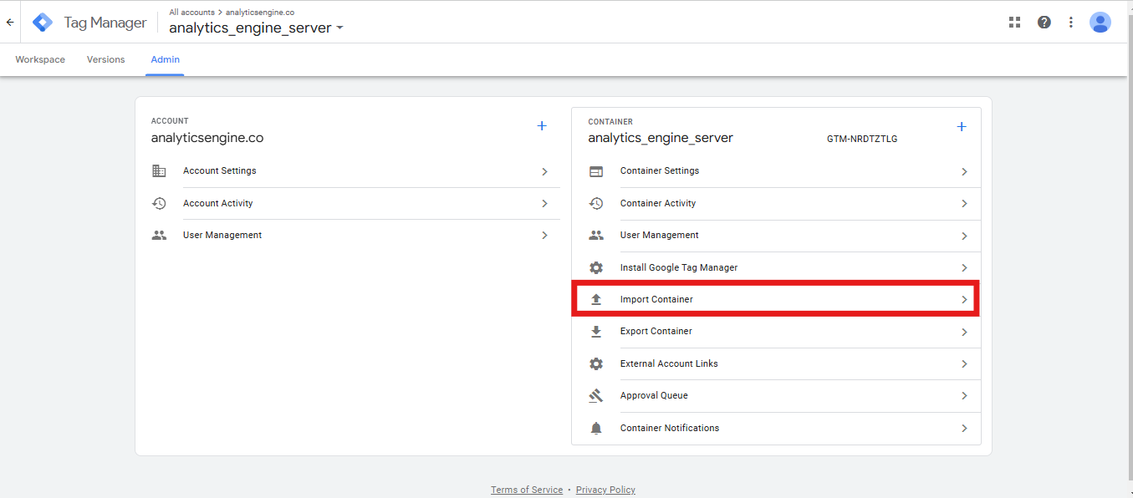Click the All accounts breadcrumb link
The width and height of the screenshot is (1133, 498).
[x=191, y=13]
